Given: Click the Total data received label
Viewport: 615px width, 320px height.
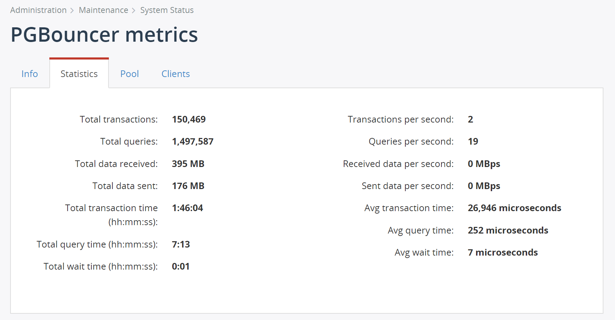Looking at the screenshot, I should (x=117, y=164).
